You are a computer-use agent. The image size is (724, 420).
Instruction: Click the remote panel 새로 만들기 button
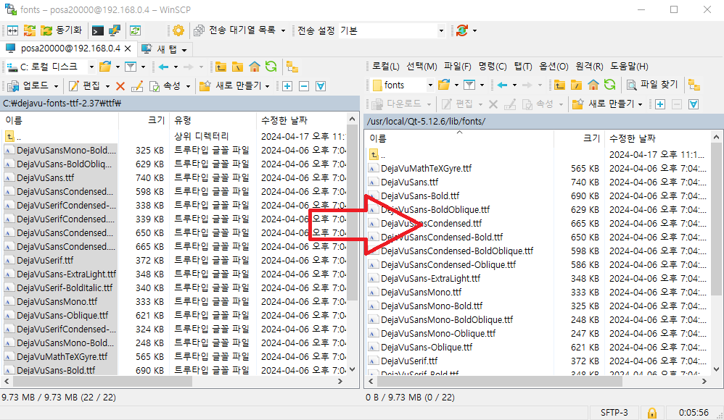603,104
